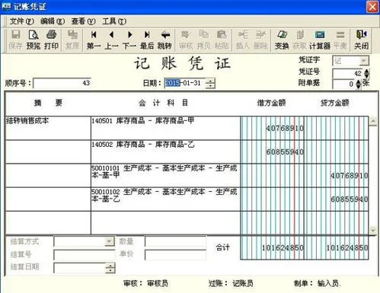Click the entry table scroll-down arrow
The image size is (380, 293).
point(372,231)
